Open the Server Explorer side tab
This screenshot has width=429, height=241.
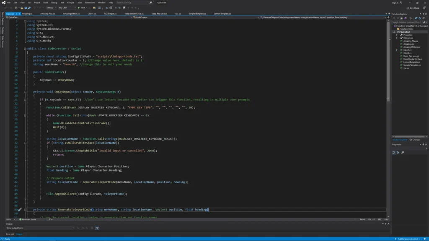[3, 18]
